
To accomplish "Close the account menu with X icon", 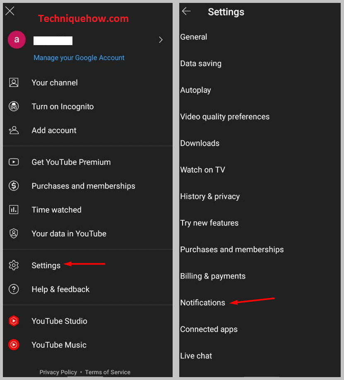I will point(10,11).
